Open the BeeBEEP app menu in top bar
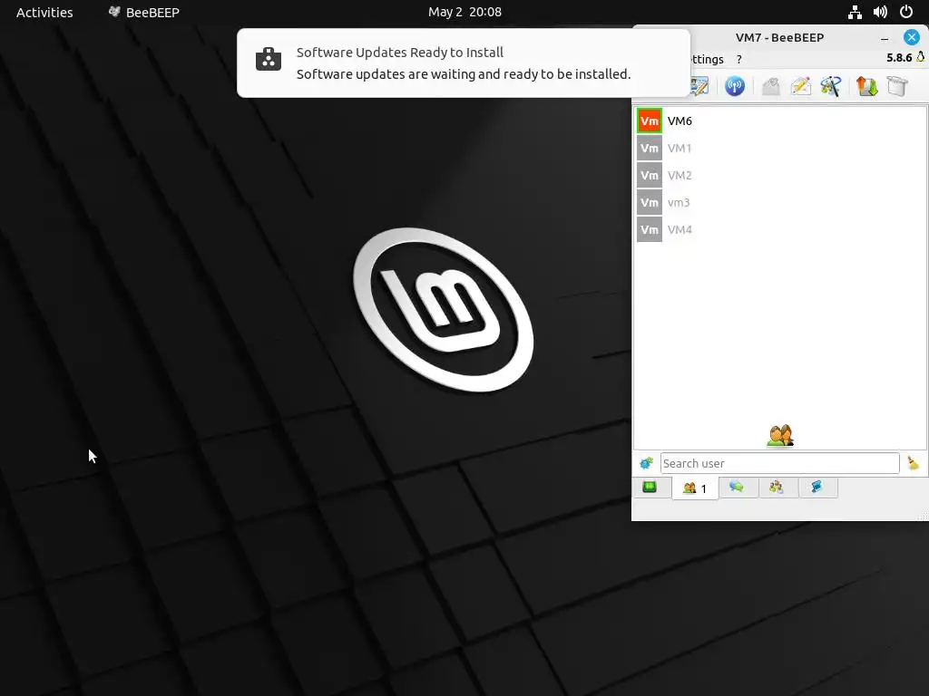This screenshot has height=696, width=929. point(144,12)
